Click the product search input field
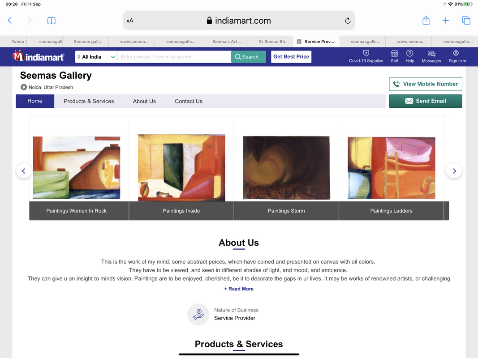Screen dimensions: 478x358 174,57
